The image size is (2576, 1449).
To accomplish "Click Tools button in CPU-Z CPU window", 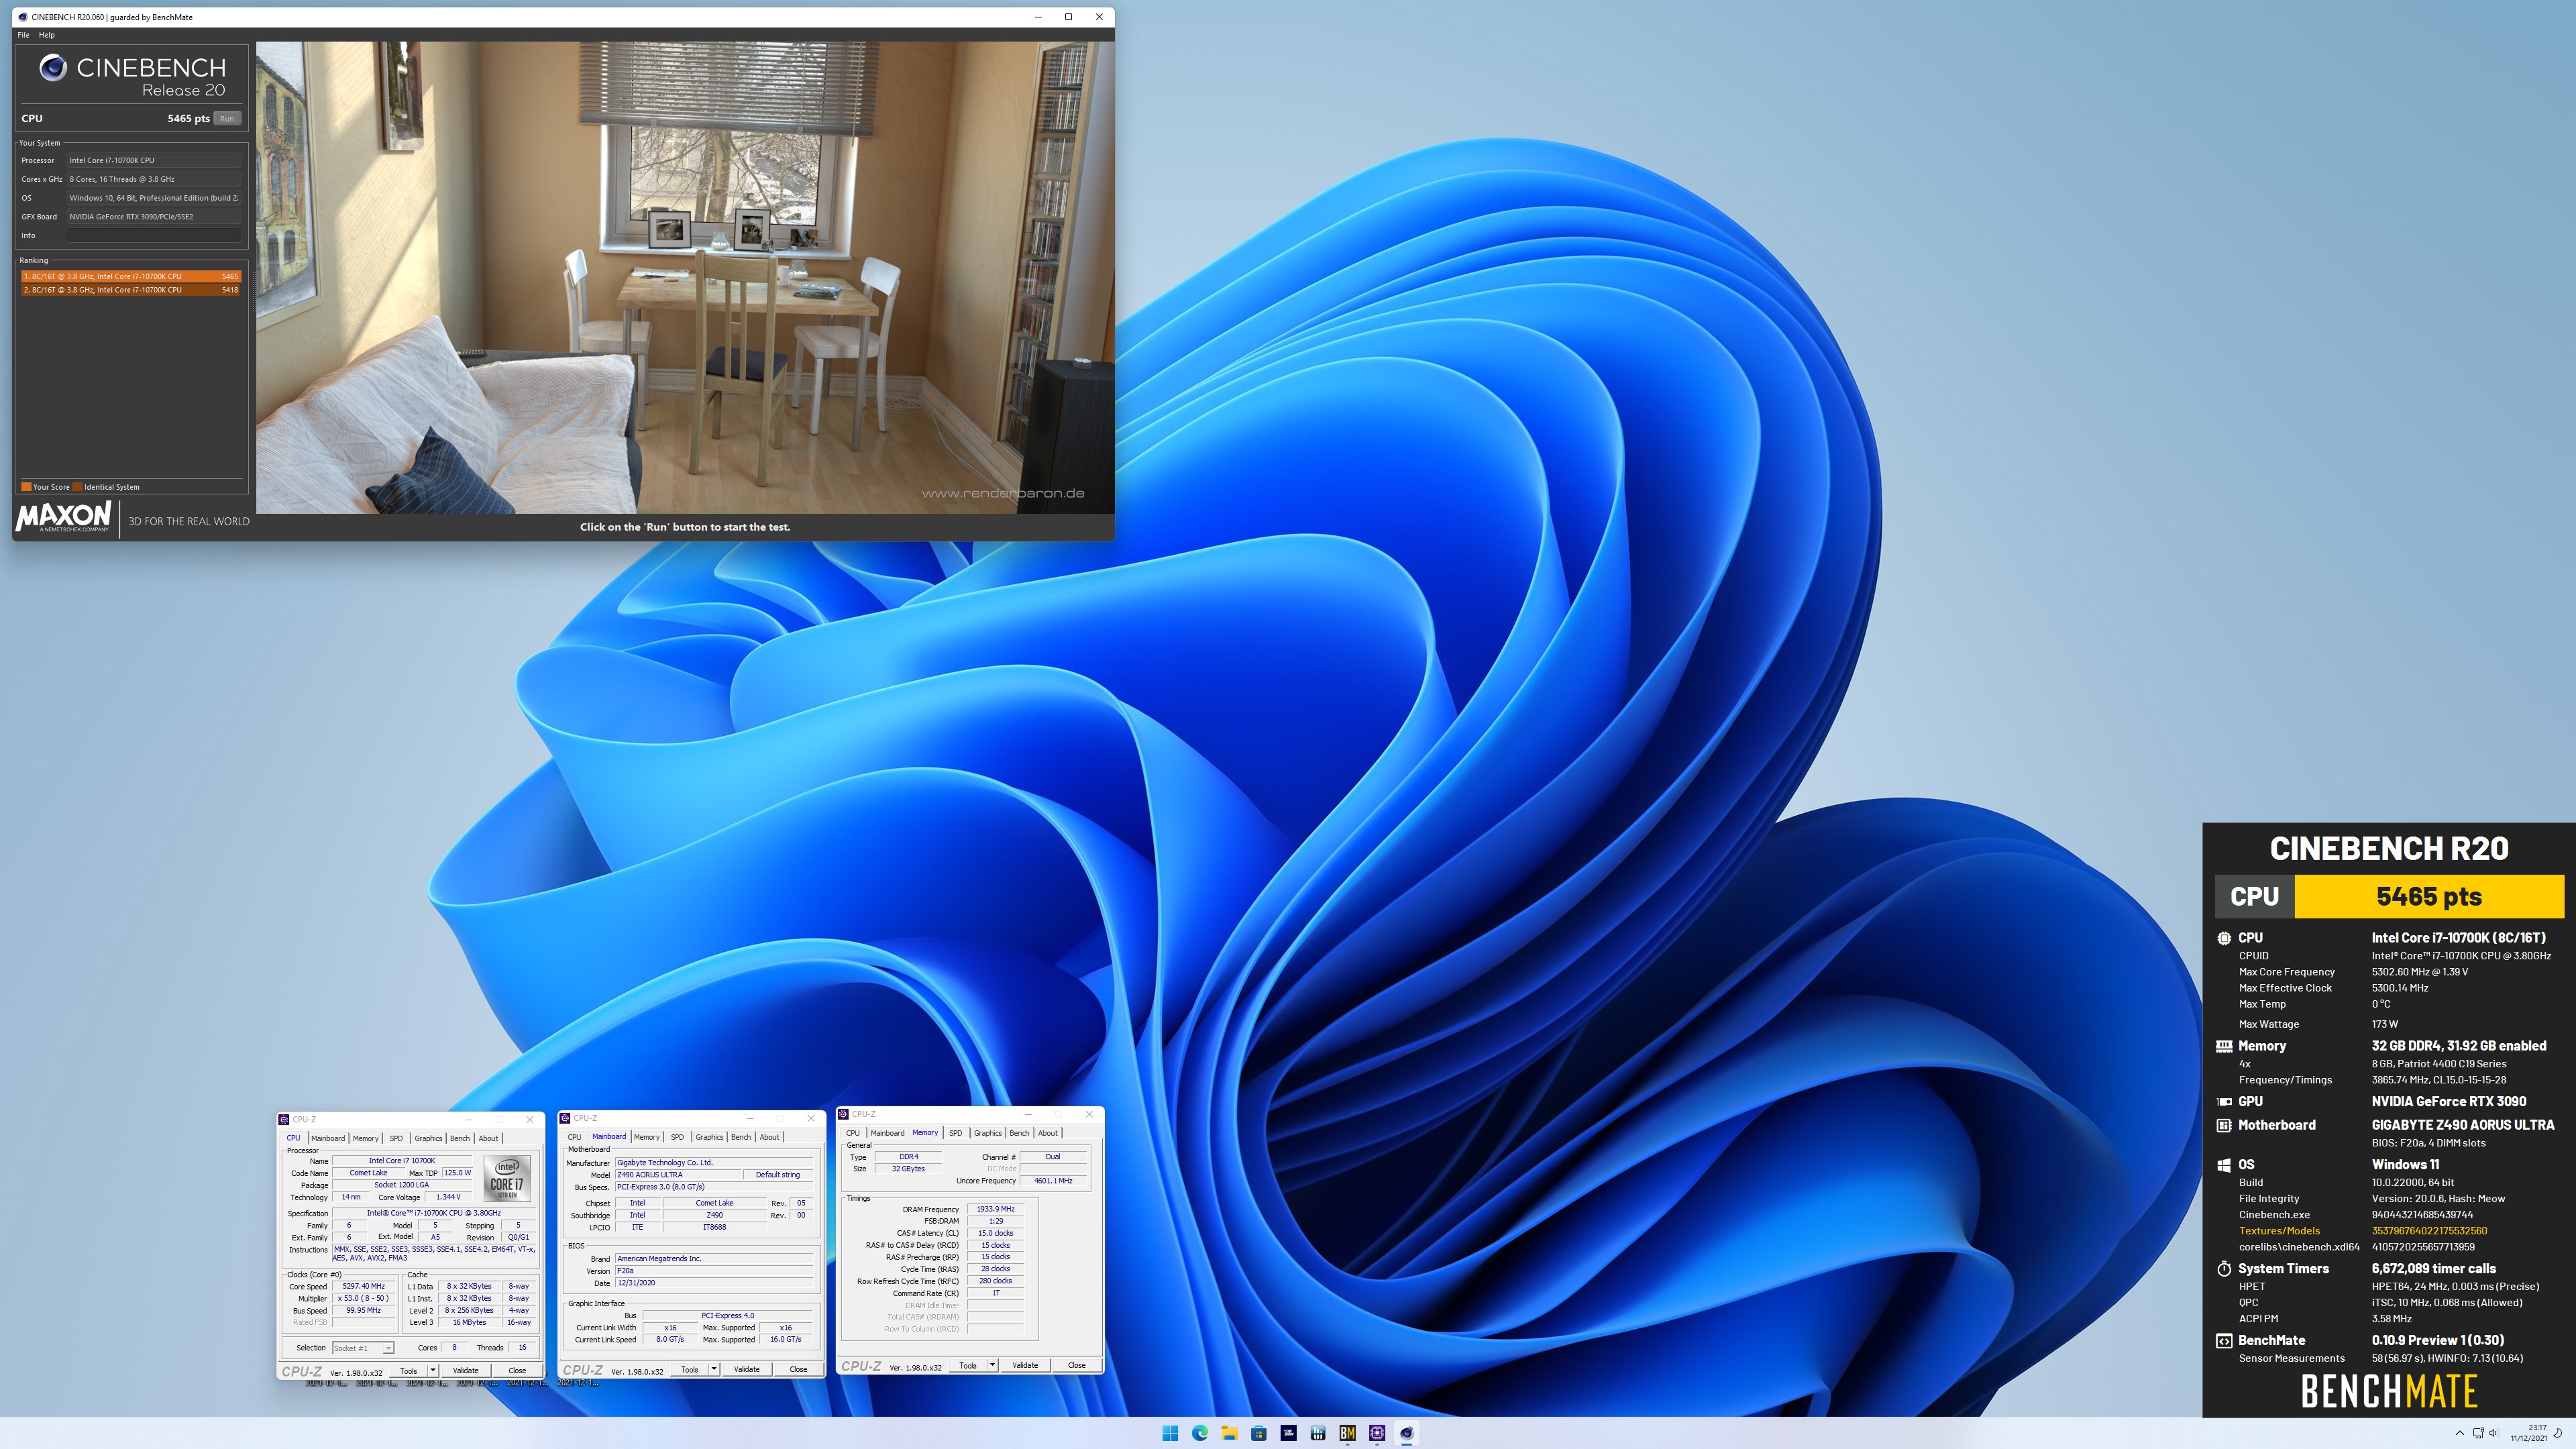I will (x=408, y=1370).
